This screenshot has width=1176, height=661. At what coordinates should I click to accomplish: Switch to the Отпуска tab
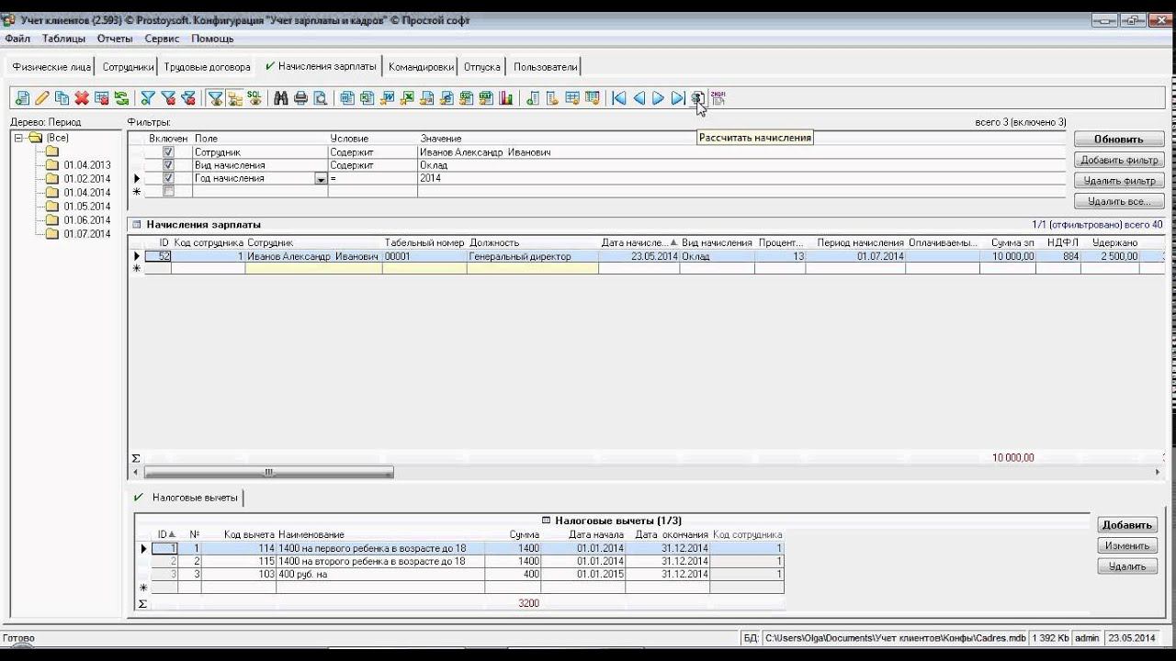click(x=481, y=67)
